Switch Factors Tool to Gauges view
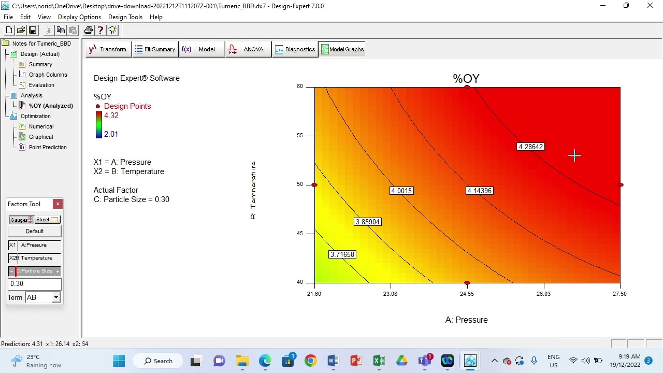 point(21,220)
